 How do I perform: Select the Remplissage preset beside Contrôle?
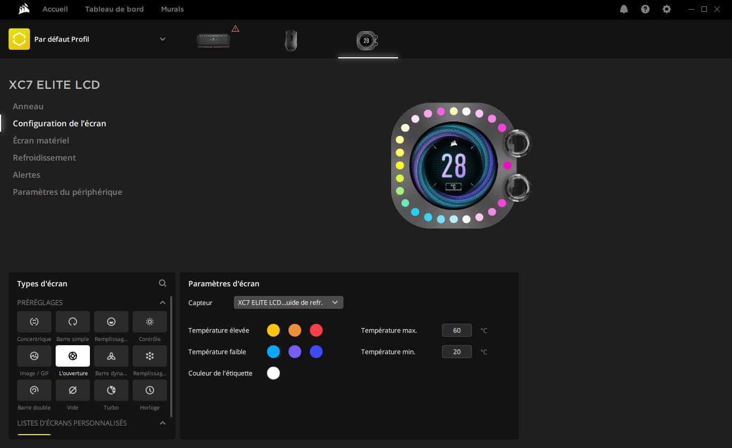(x=111, y=322)
